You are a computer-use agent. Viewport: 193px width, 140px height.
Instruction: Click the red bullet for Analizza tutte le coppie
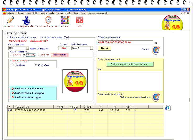12,97
